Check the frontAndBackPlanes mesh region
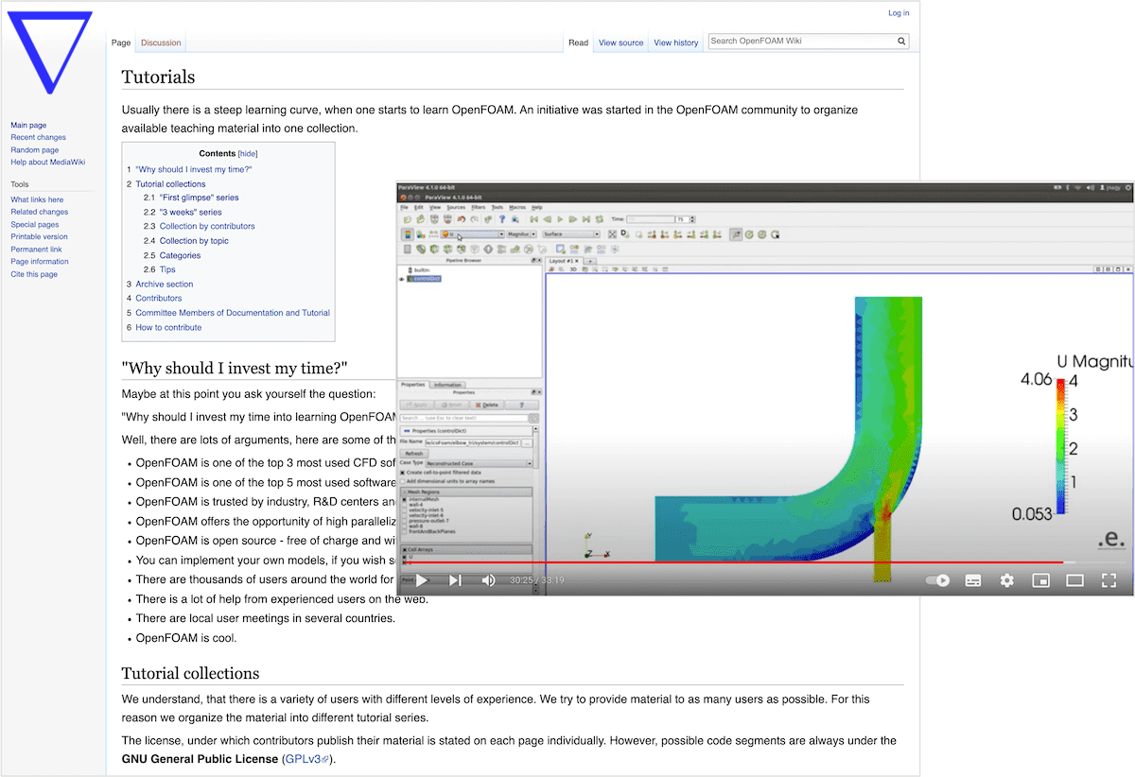 [x=405, y=534]
